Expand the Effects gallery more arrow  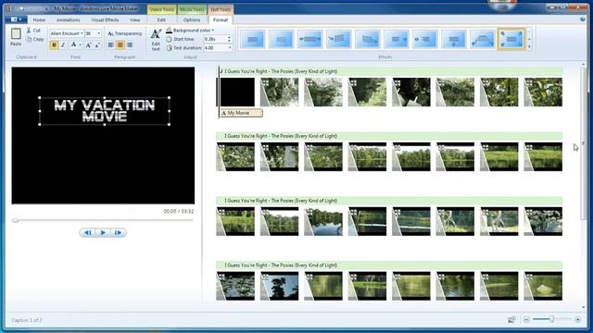tap(529, 47)
